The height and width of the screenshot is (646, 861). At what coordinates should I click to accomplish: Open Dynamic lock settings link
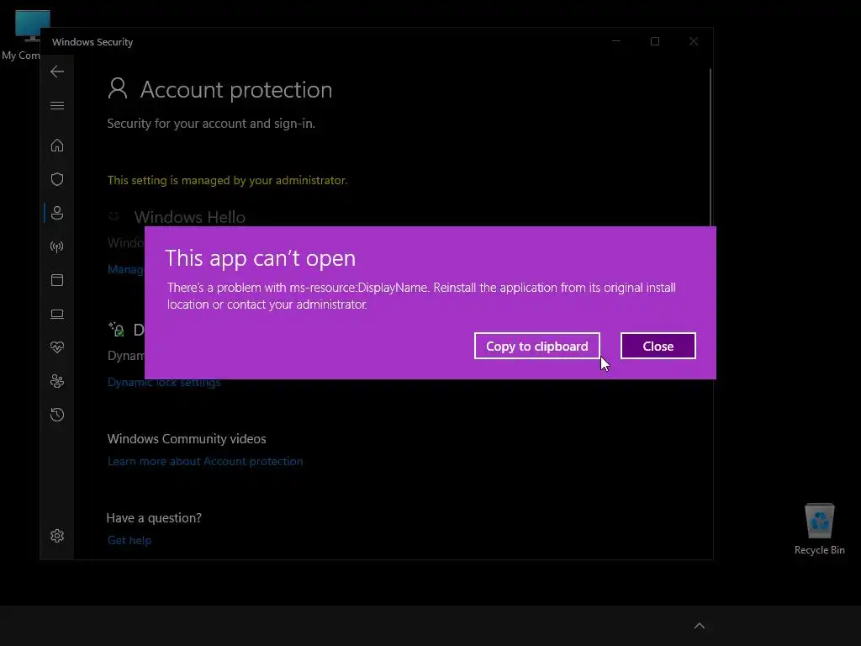164,383
